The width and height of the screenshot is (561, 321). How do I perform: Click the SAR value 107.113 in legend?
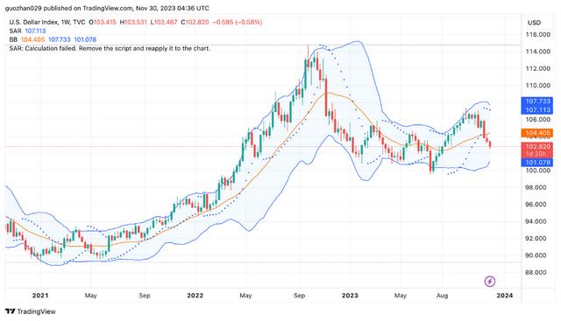[35, 31]
